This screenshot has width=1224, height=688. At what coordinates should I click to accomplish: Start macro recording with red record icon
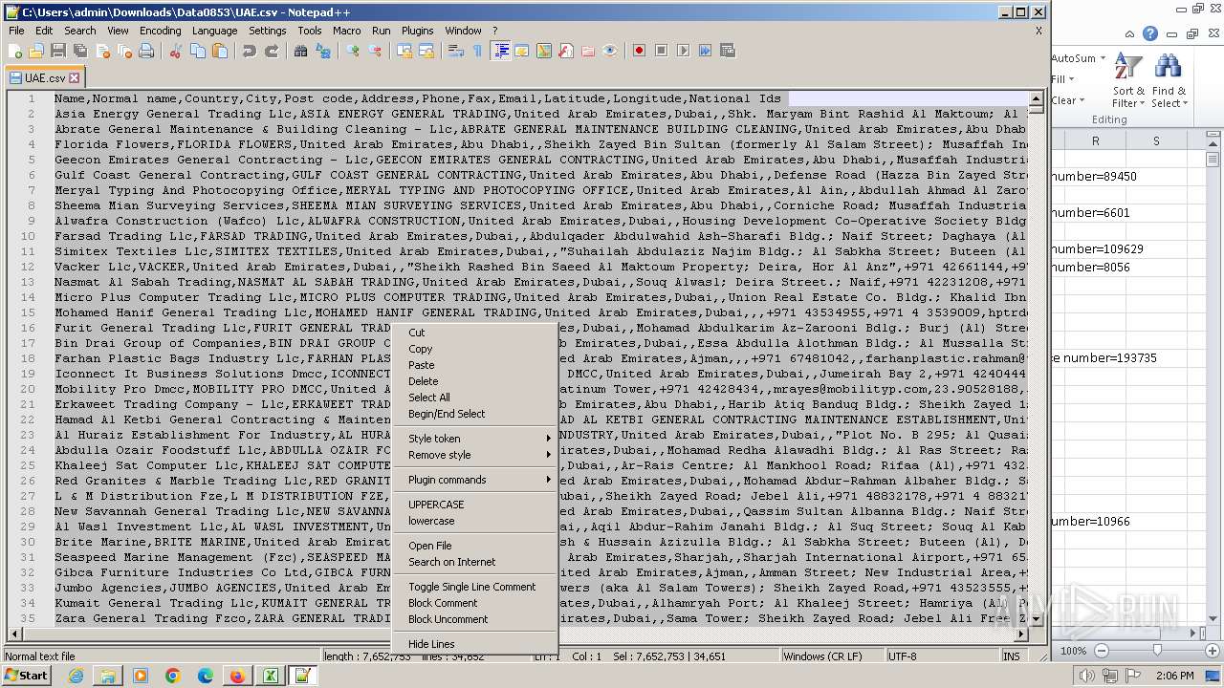click(x=639, y=51)
